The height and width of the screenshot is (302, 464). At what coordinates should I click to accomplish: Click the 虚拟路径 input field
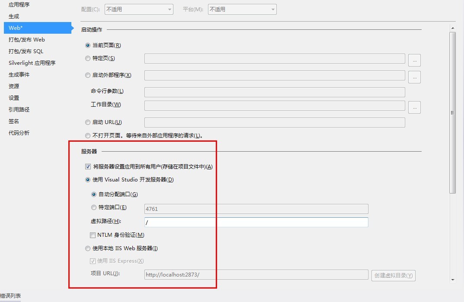pos(256,222)
